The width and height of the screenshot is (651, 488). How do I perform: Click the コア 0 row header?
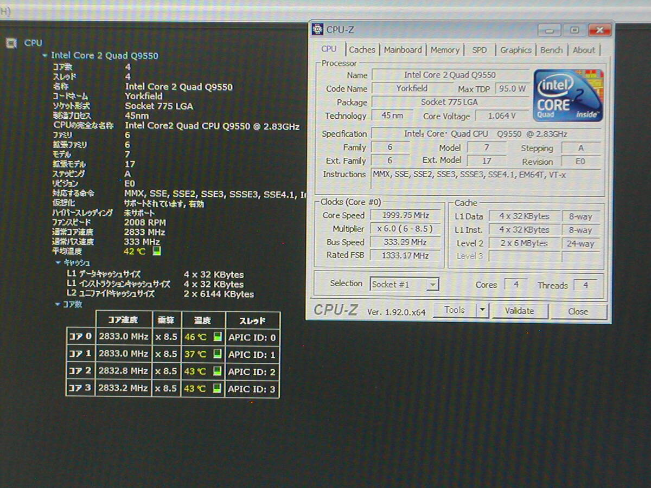tap(80, 337)
